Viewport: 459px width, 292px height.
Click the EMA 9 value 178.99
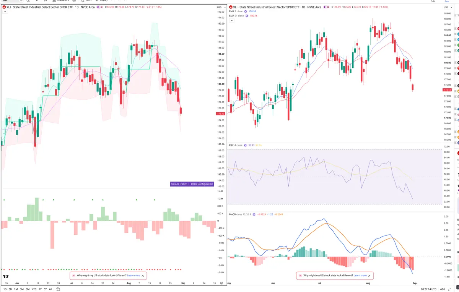pos(252,11)
